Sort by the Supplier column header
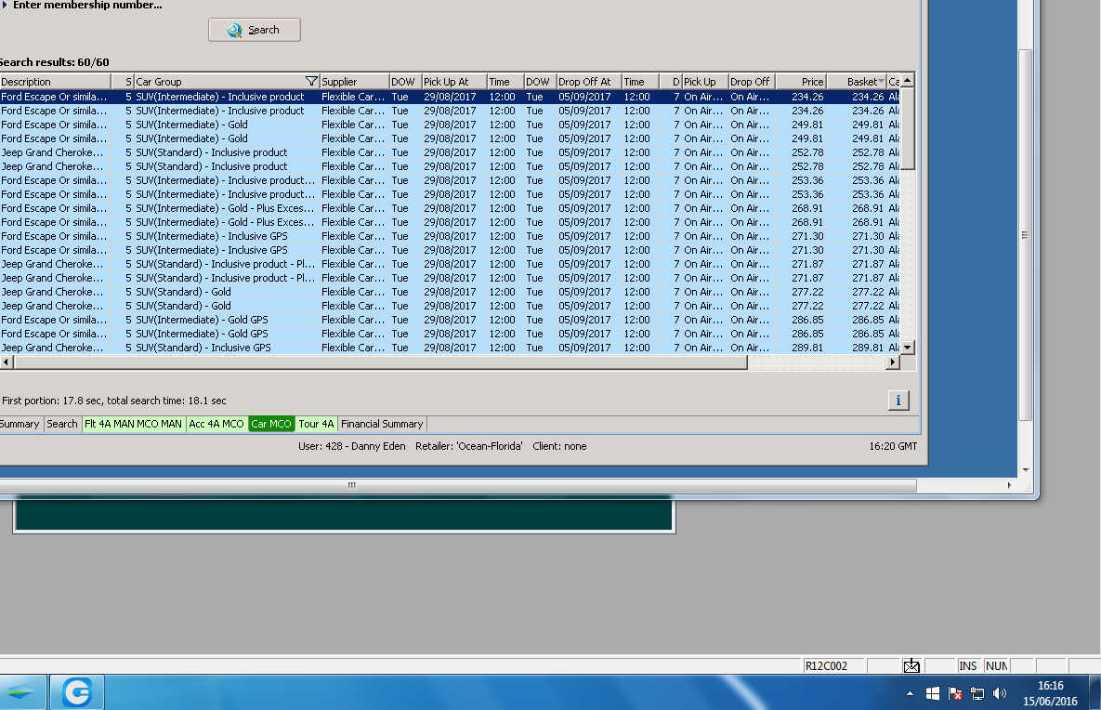This screenshot has width=1101, height=710. click(x=354, y=82)
